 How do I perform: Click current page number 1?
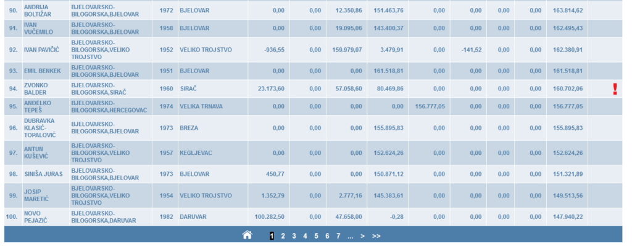(272, 235)
